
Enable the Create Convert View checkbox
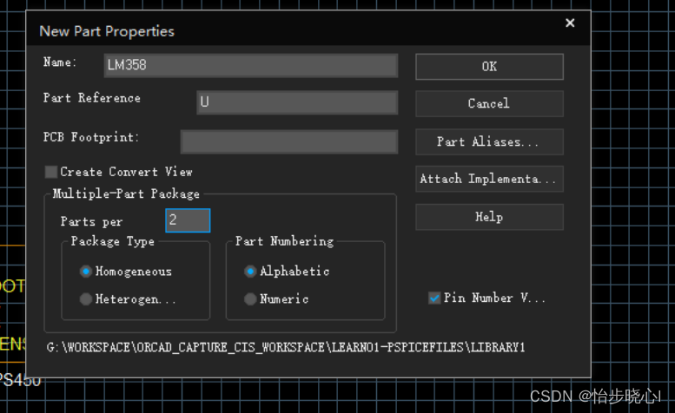[x=51, y=172]
